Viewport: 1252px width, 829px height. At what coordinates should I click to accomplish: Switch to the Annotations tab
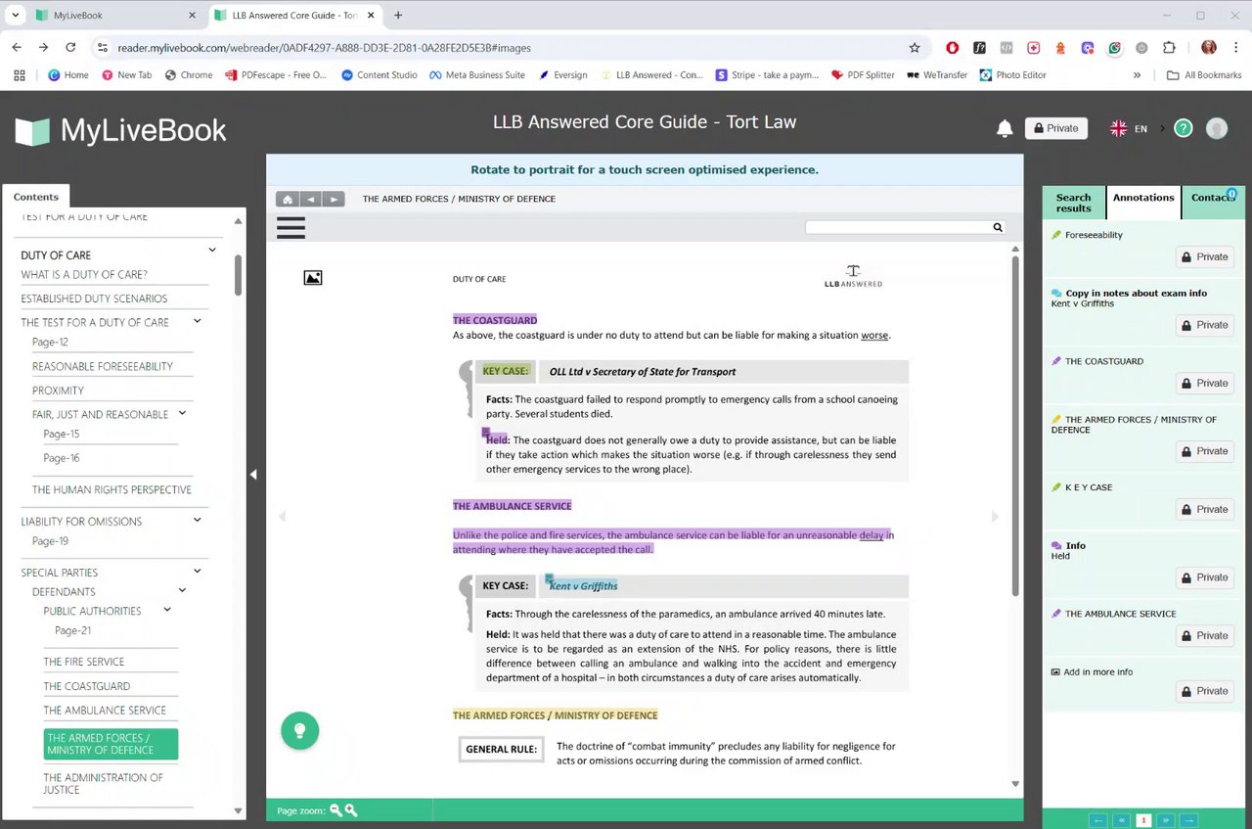pyautogui.click(x=1143, y=203)
